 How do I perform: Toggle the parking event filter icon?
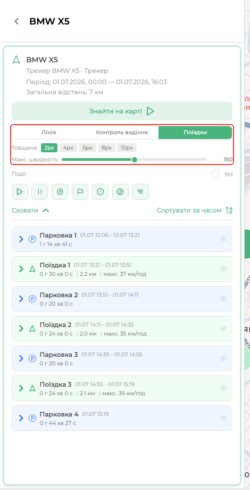point(60,192)
